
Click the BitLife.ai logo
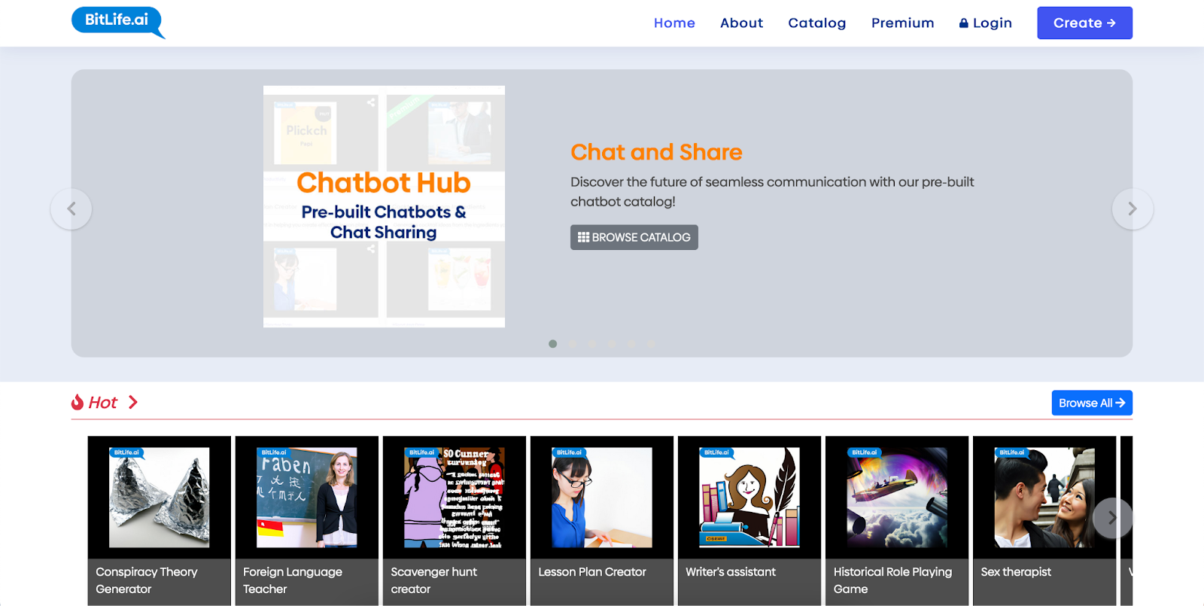(118, 22)
